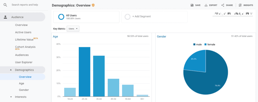Click the 55-64 age bar
This screenshot has width=258, height=102.
[128, 90]
